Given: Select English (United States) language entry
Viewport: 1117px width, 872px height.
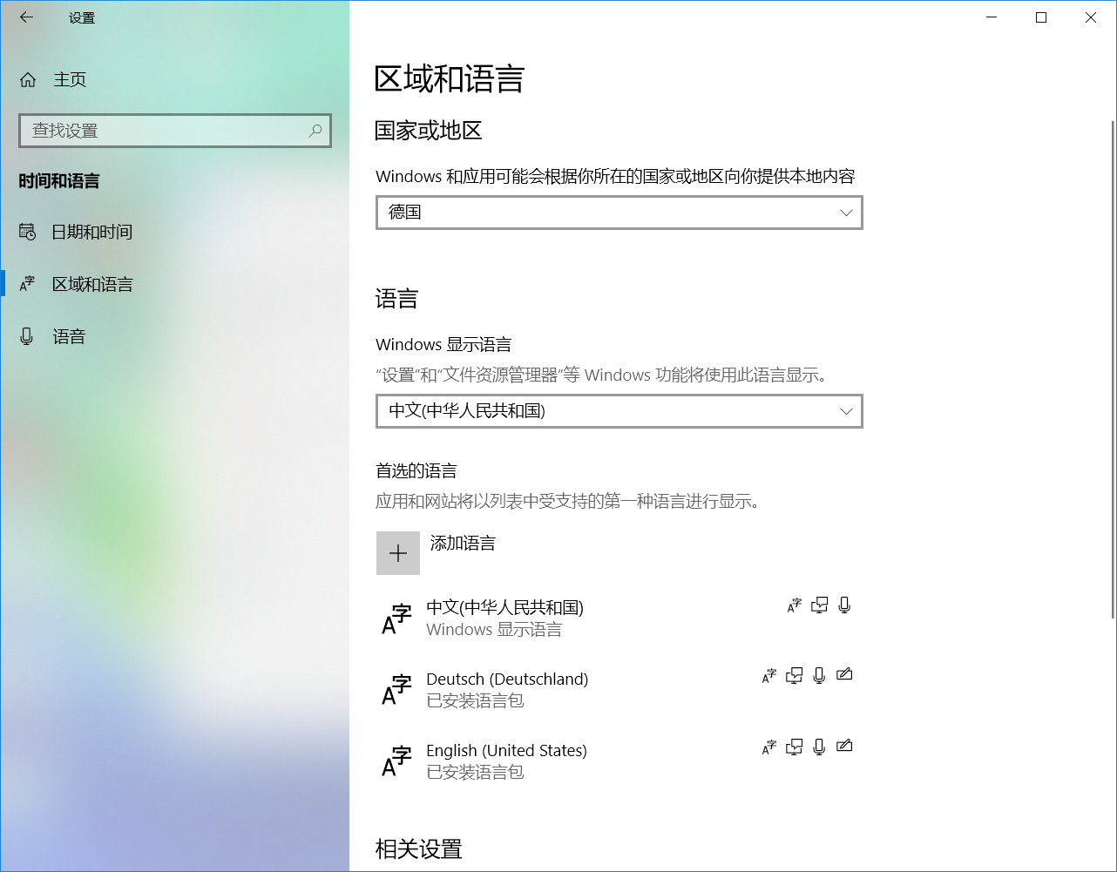Looking at the screenshot, I should [x=619, y=761].
